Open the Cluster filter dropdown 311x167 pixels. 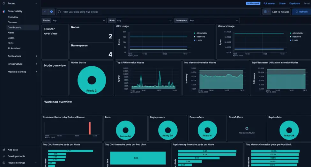[79, 20]
